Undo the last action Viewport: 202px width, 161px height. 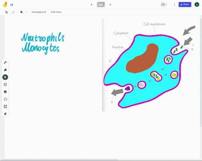tap(6, 12)
